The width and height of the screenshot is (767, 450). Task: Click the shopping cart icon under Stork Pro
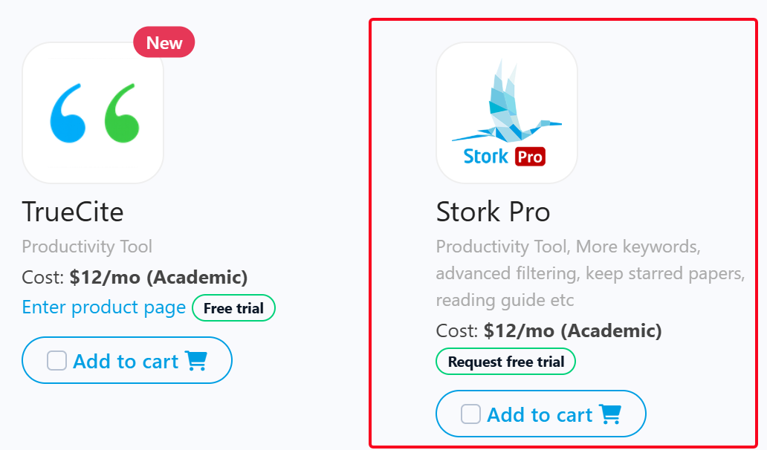610,414
